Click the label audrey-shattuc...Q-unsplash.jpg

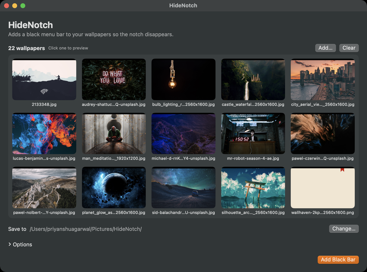pos(114,105)
